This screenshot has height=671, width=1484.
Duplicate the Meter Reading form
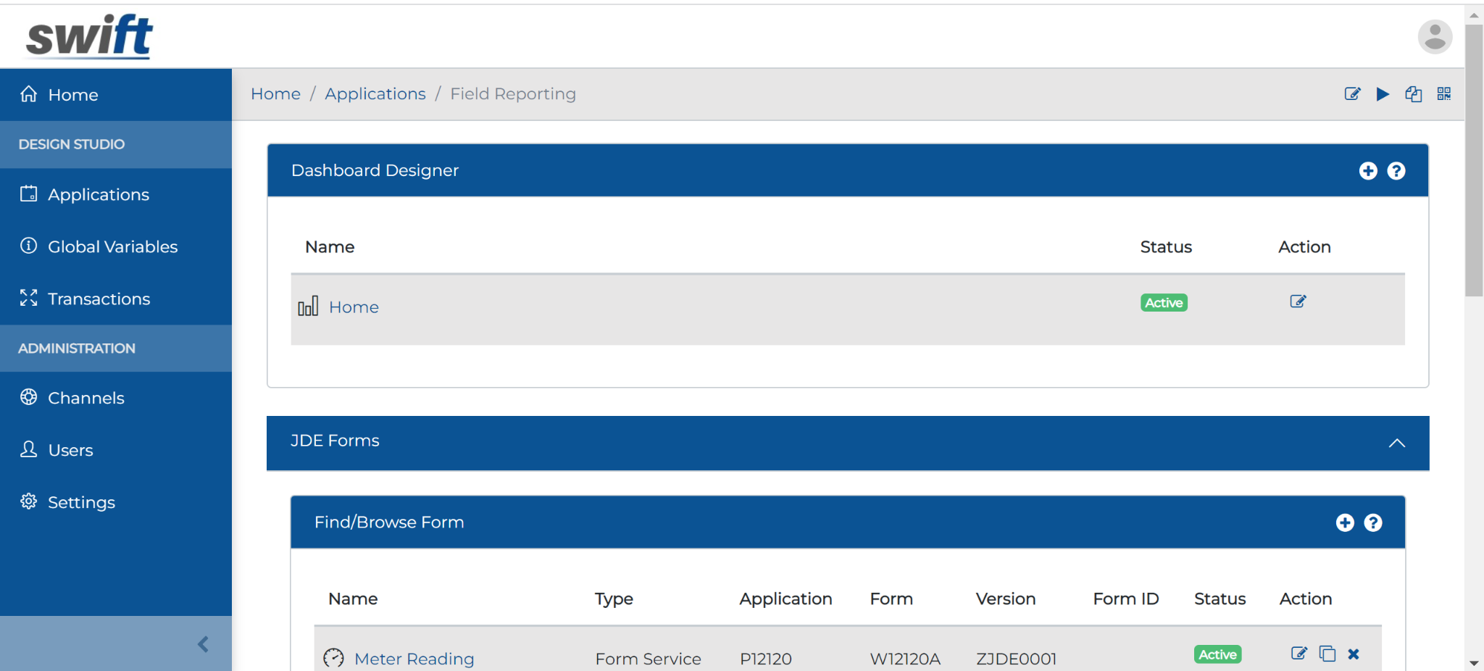click(1327, 654)
